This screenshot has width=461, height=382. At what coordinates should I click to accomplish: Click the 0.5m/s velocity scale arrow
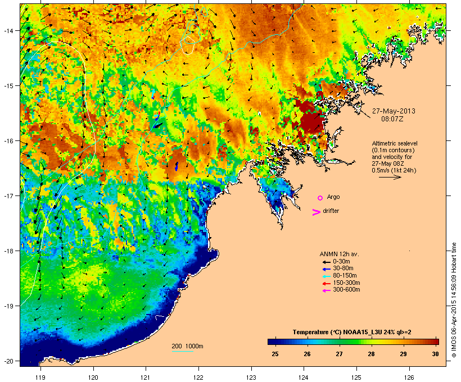[x=390, y=177]
